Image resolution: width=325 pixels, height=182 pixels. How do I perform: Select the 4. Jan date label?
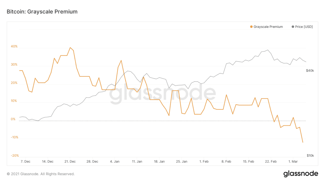(x=115, y=161)
